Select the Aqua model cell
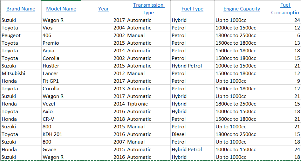The height and width of the screenshot is (161, 301). [x=61, y=50]
